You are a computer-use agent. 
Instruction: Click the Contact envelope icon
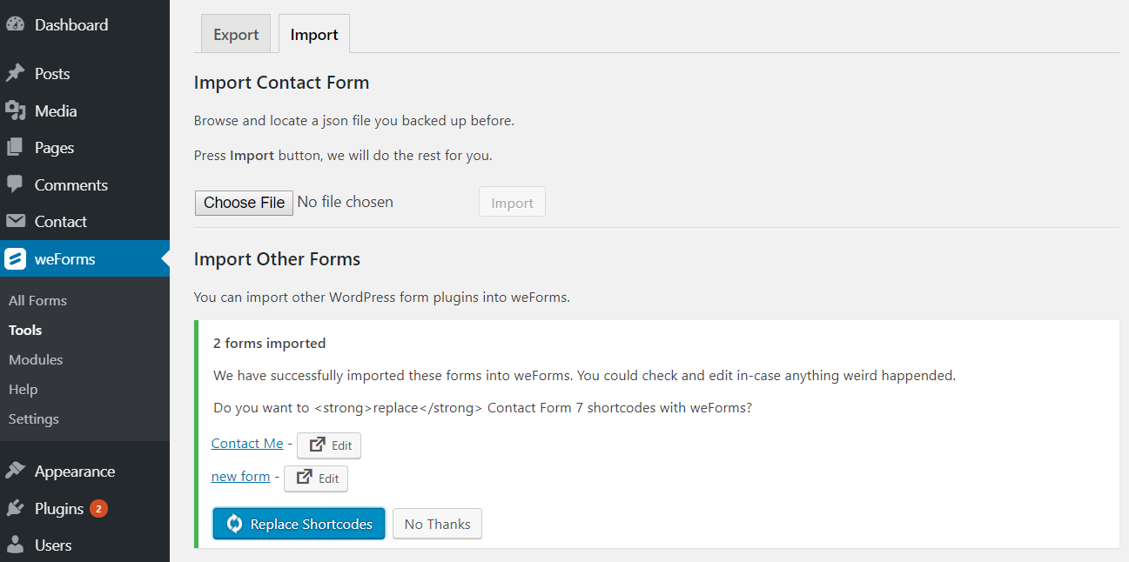[x=15, y=222]
